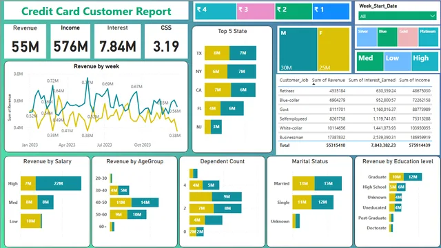Click the Oct 2023 axis label
The image size is (441, 248).
click(x=143, y=145)
